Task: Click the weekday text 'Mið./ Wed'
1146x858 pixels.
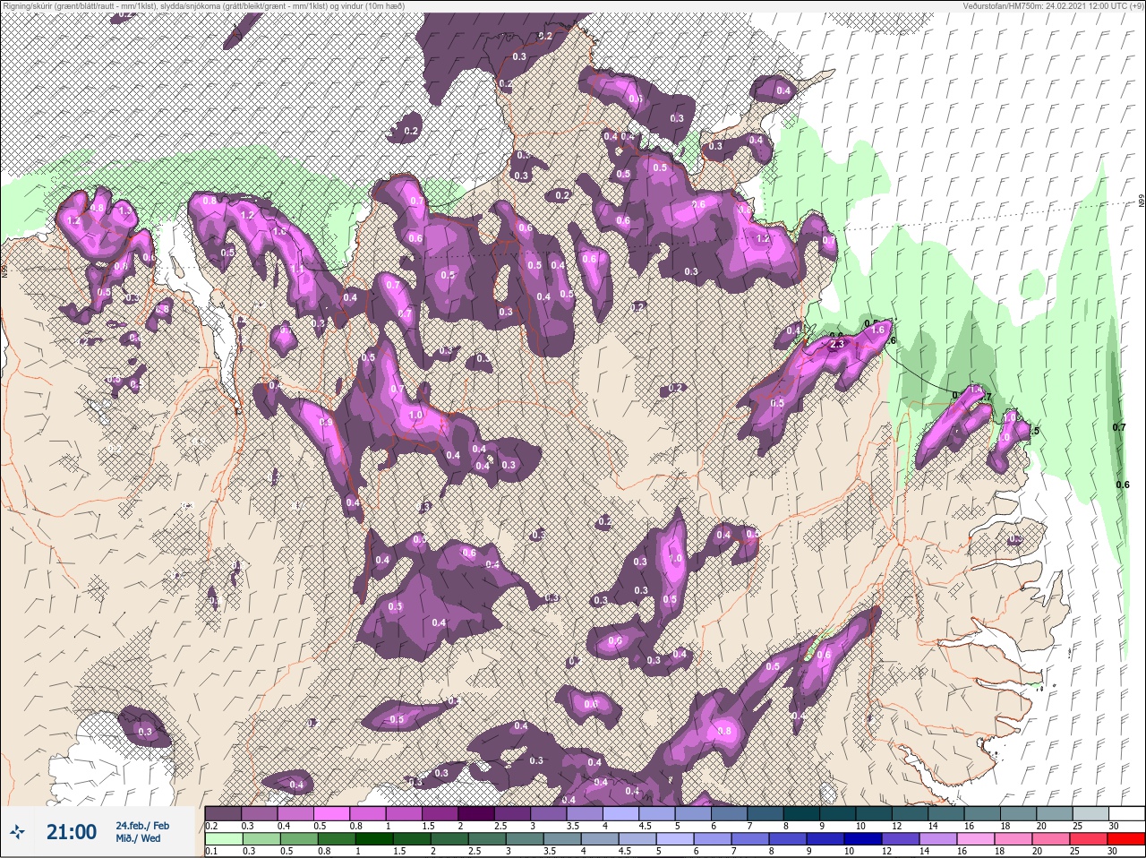Action: pyautogui.click(x=138, y=838)
